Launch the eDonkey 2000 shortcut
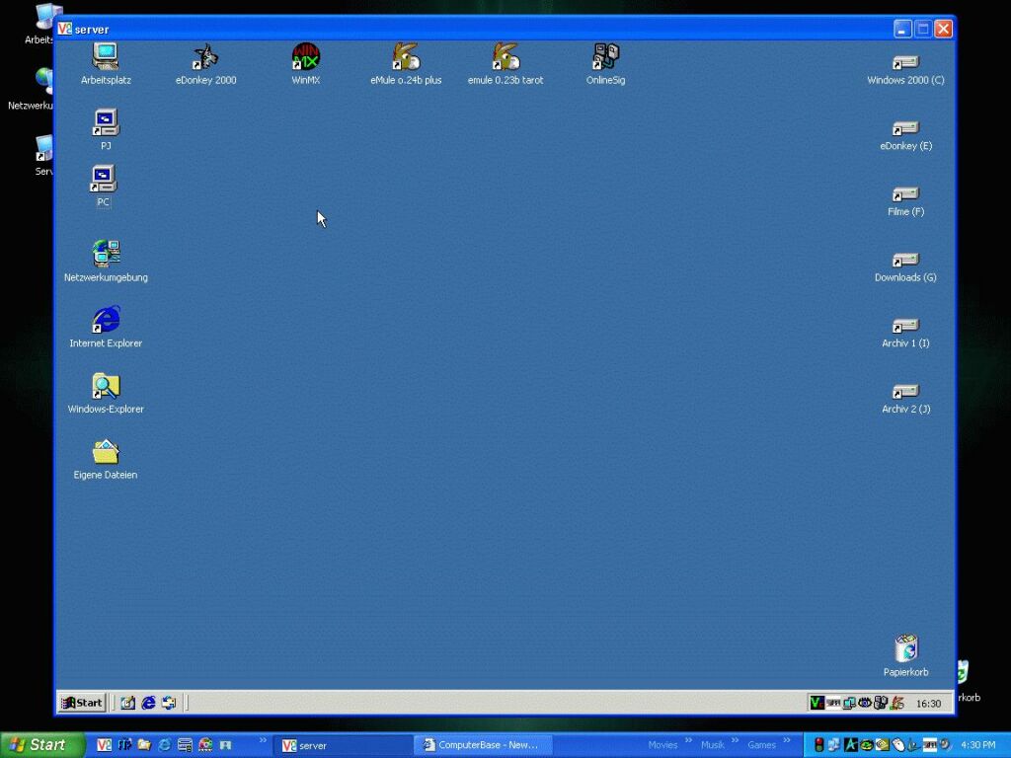Screen dimensions: 1011x758 (x=205, y=64)
